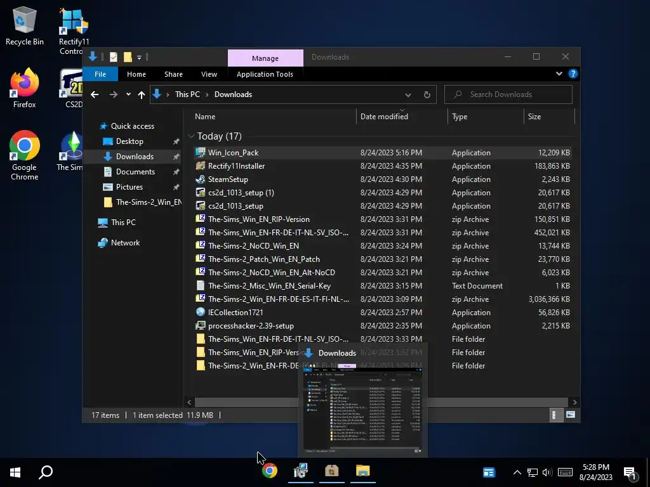The image size is (650, 487).
Task: Open the Customize Quick Access Toolbar dropdown
Action: click(x=139, y=58)
